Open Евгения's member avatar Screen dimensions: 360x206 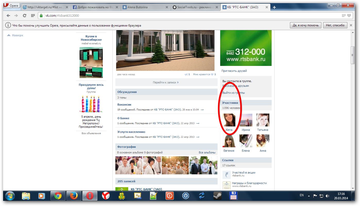coord(229,141)
